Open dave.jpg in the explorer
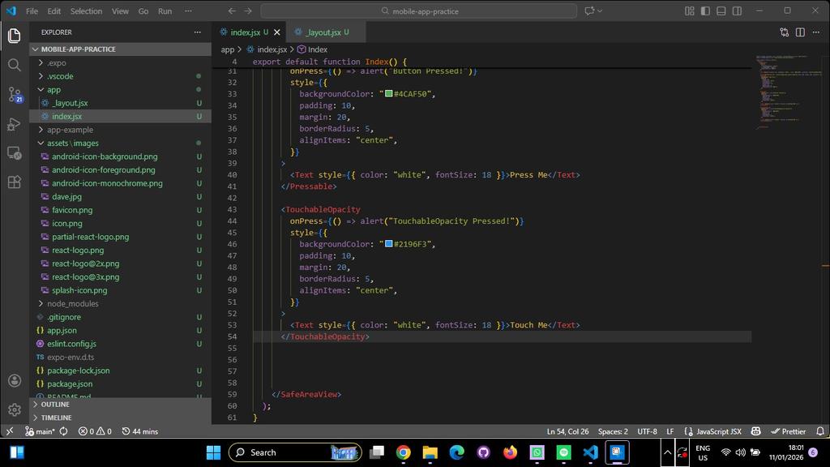The height and width of the screenshot is (467, 830). tap(121, 196)
